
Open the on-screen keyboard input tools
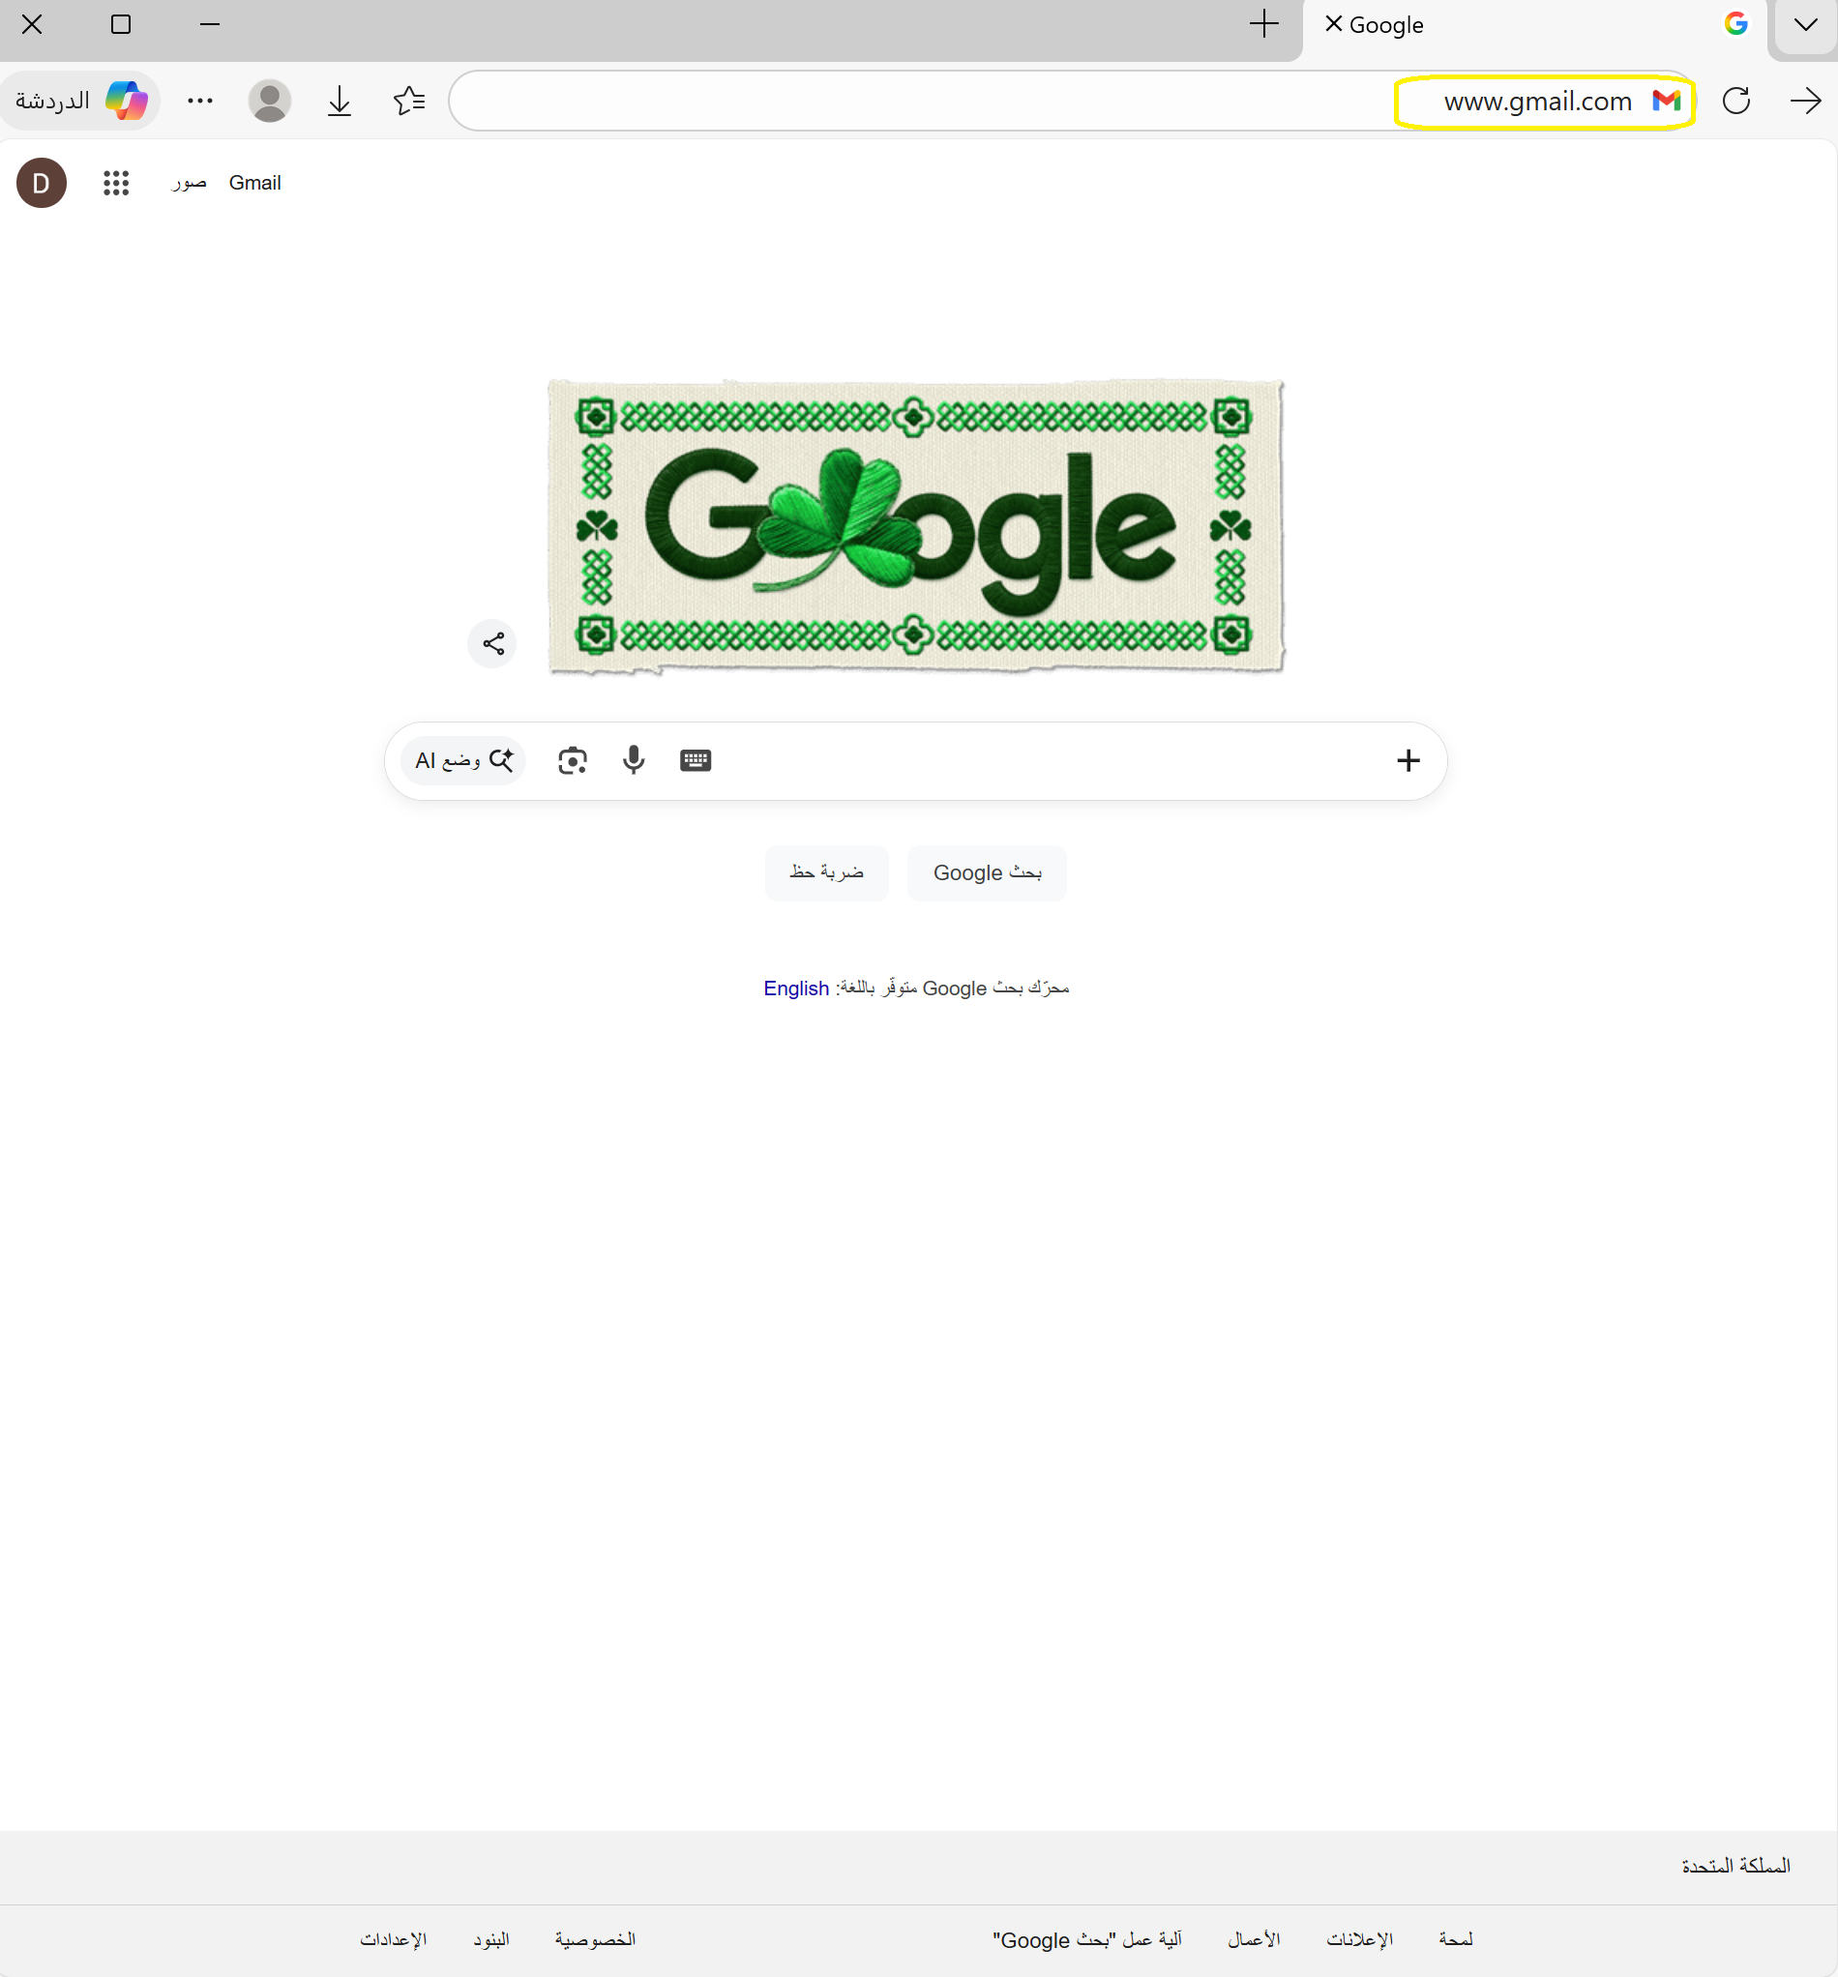(696, 761)
